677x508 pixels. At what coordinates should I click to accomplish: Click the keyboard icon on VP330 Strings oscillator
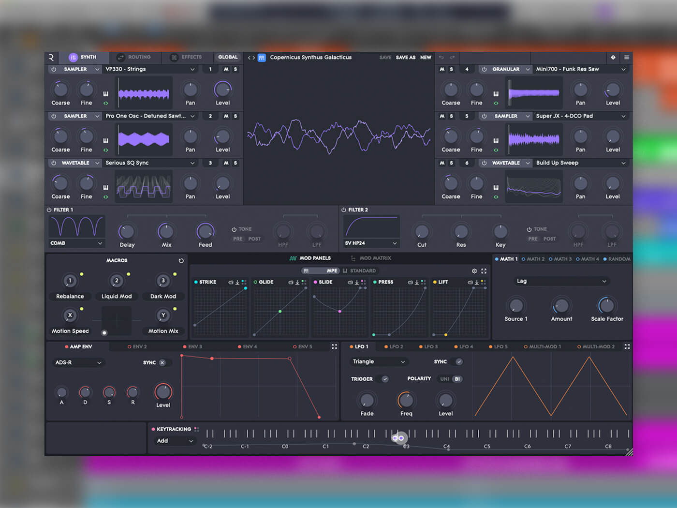tap(106, 94)
